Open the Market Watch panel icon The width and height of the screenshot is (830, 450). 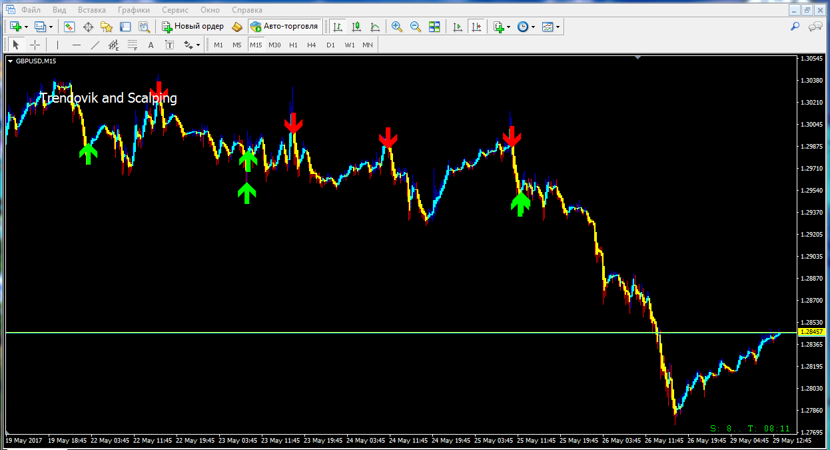tap(69, 27)
